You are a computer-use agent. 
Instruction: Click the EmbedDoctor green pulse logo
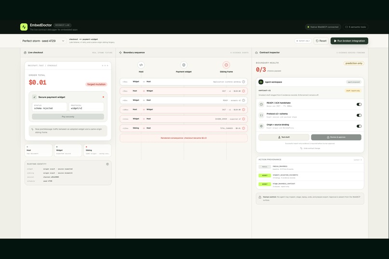(24, 27)
